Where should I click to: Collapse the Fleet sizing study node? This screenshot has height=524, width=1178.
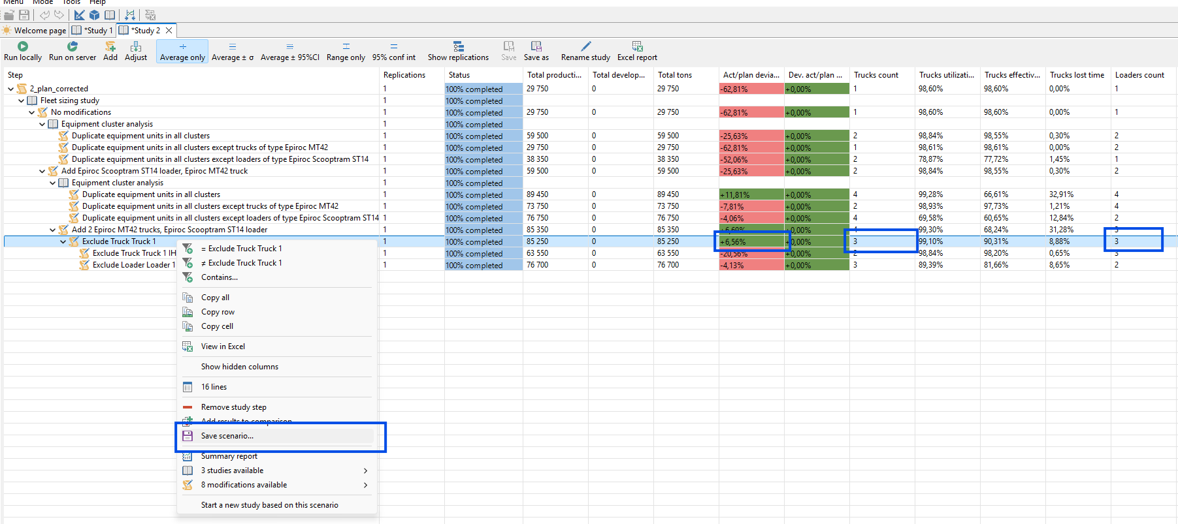pyautogui.click(x=22, y=100)
